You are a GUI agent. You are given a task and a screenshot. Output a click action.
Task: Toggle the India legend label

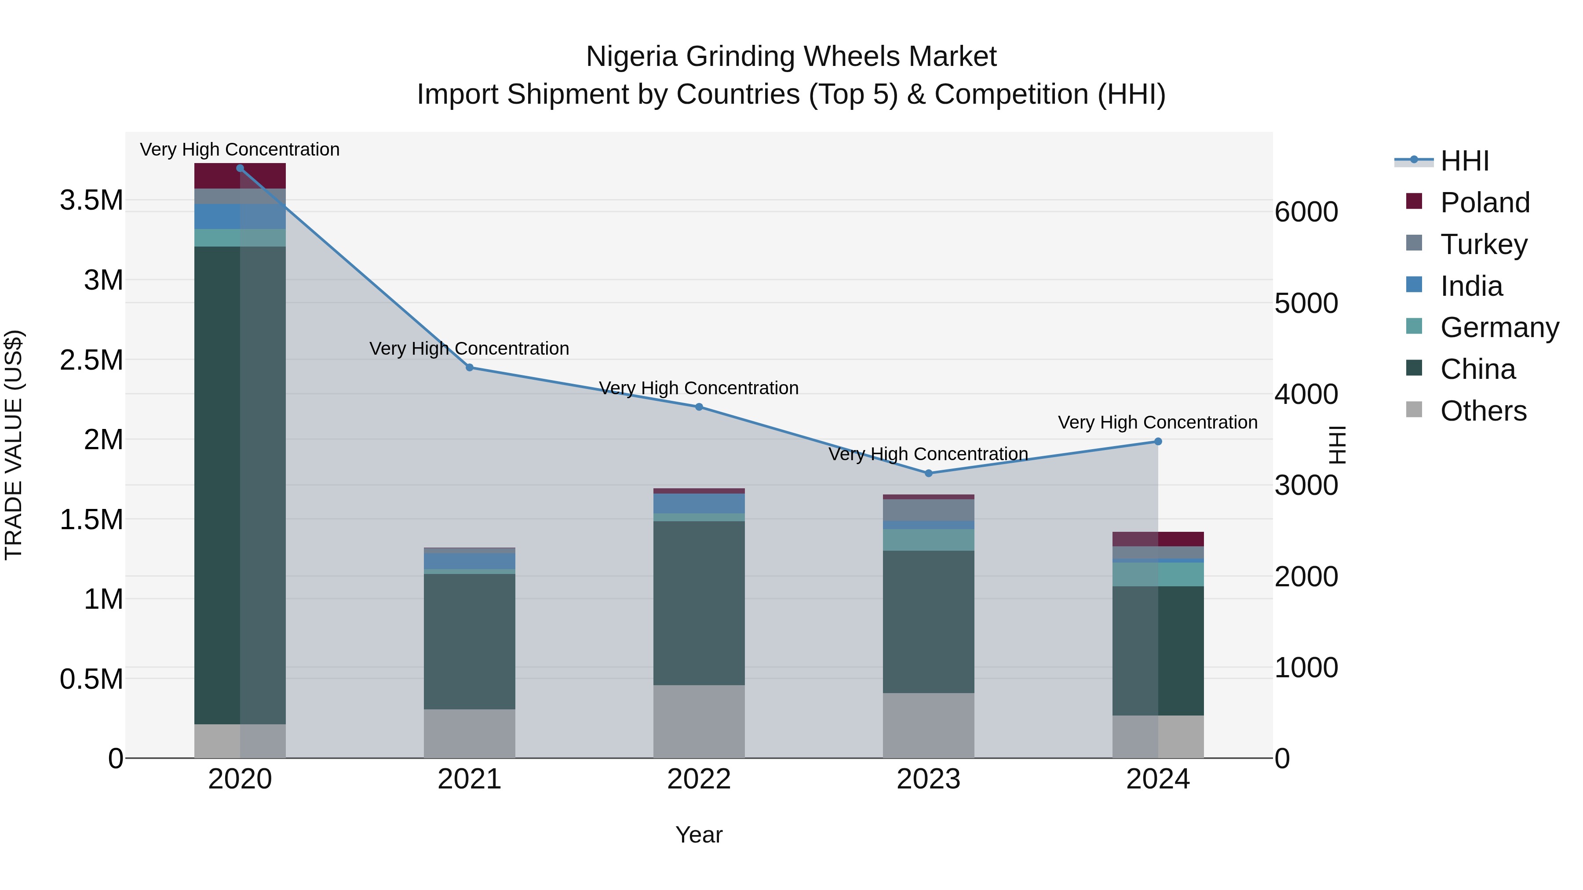1472,286
